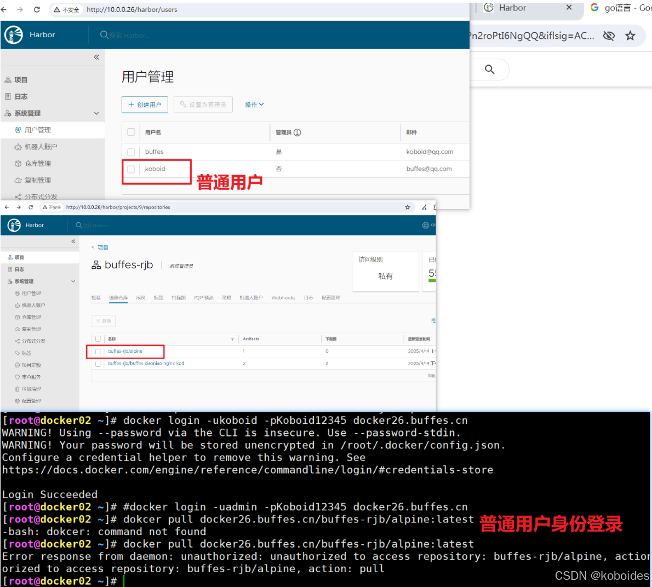Switch to the 镜像仓库 project tab

point(118,298)
